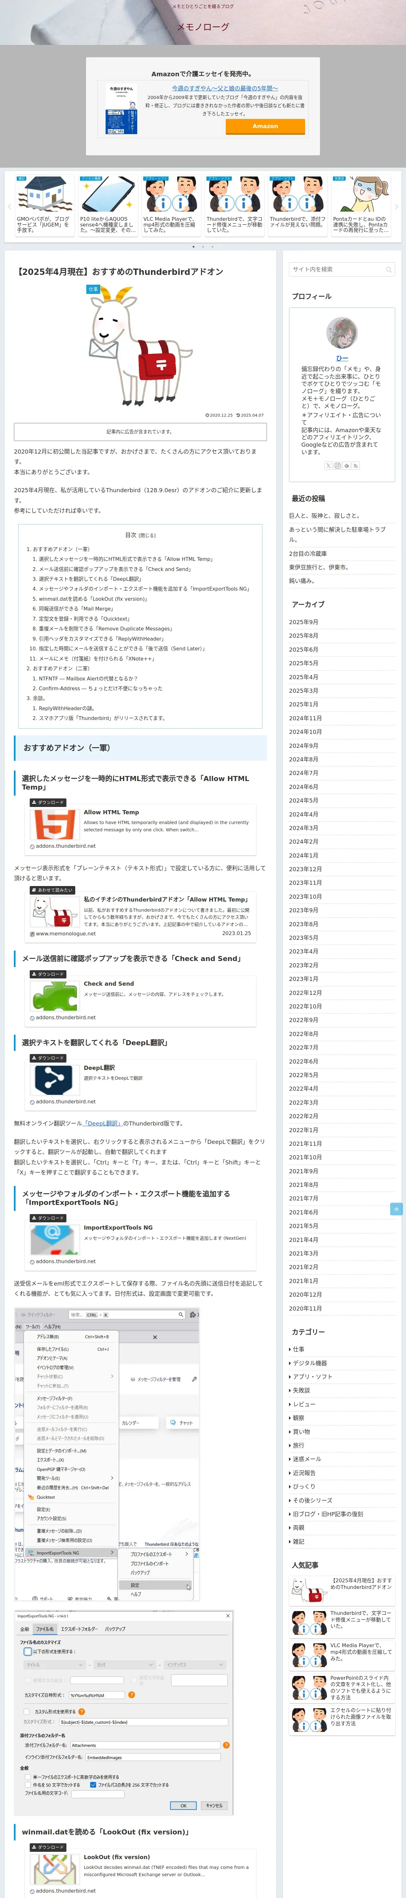Click the サイト内を検索 search field

click(342, 269)
